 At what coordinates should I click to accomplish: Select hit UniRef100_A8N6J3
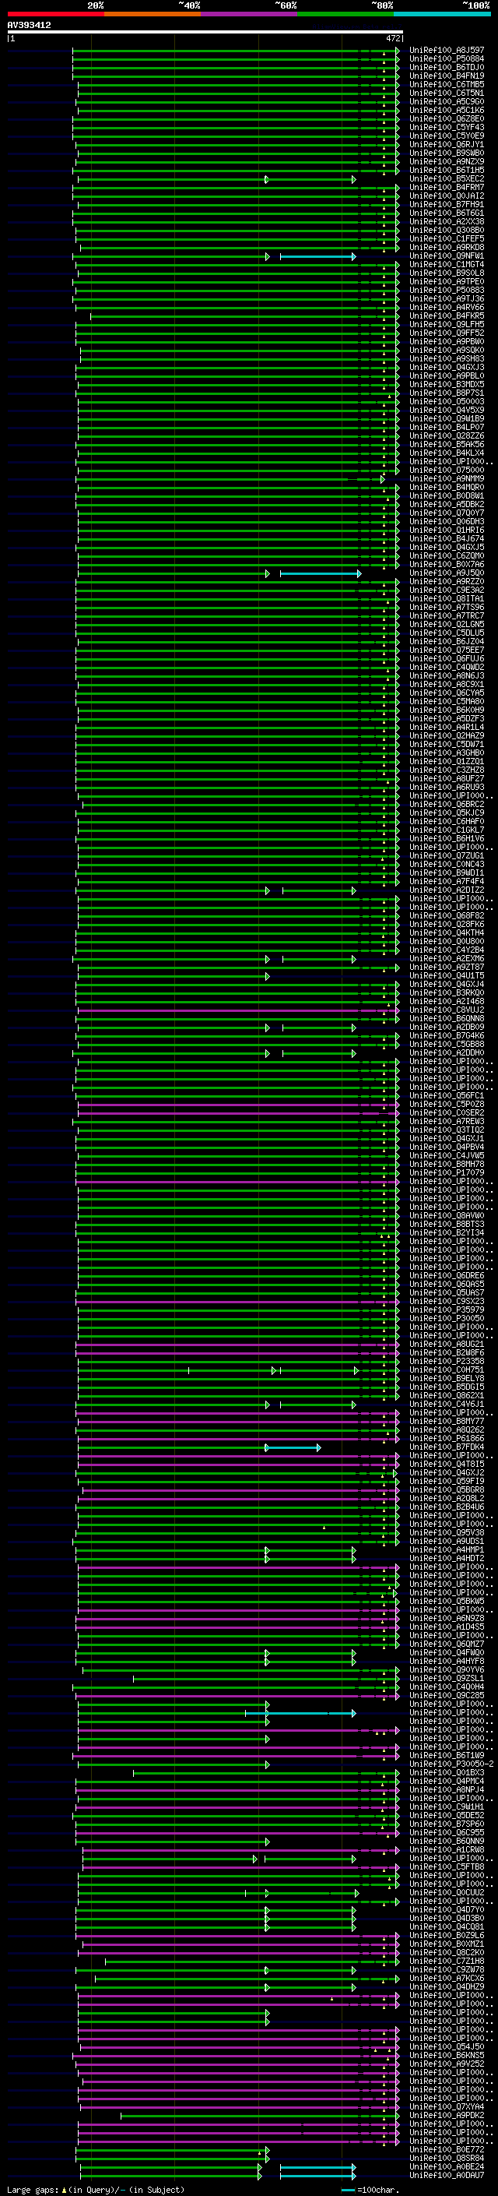446,676
